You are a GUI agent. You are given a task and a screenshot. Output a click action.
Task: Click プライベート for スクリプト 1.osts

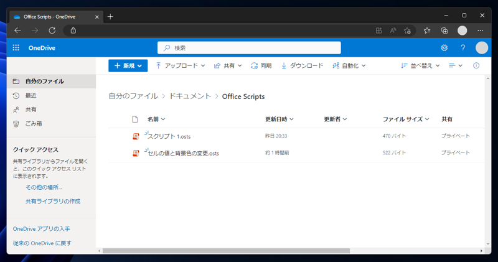[x=456, y=136]
